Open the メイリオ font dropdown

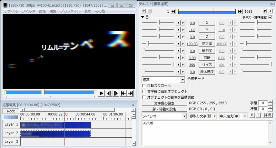(164, 116)
